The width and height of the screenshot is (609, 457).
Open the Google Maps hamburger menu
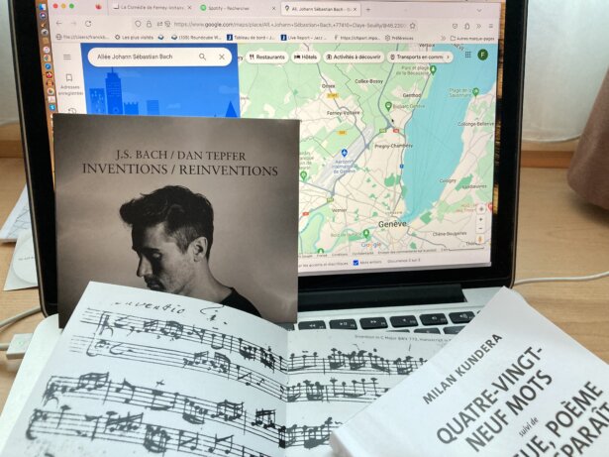pyautogui.click(x=67, y=57)
